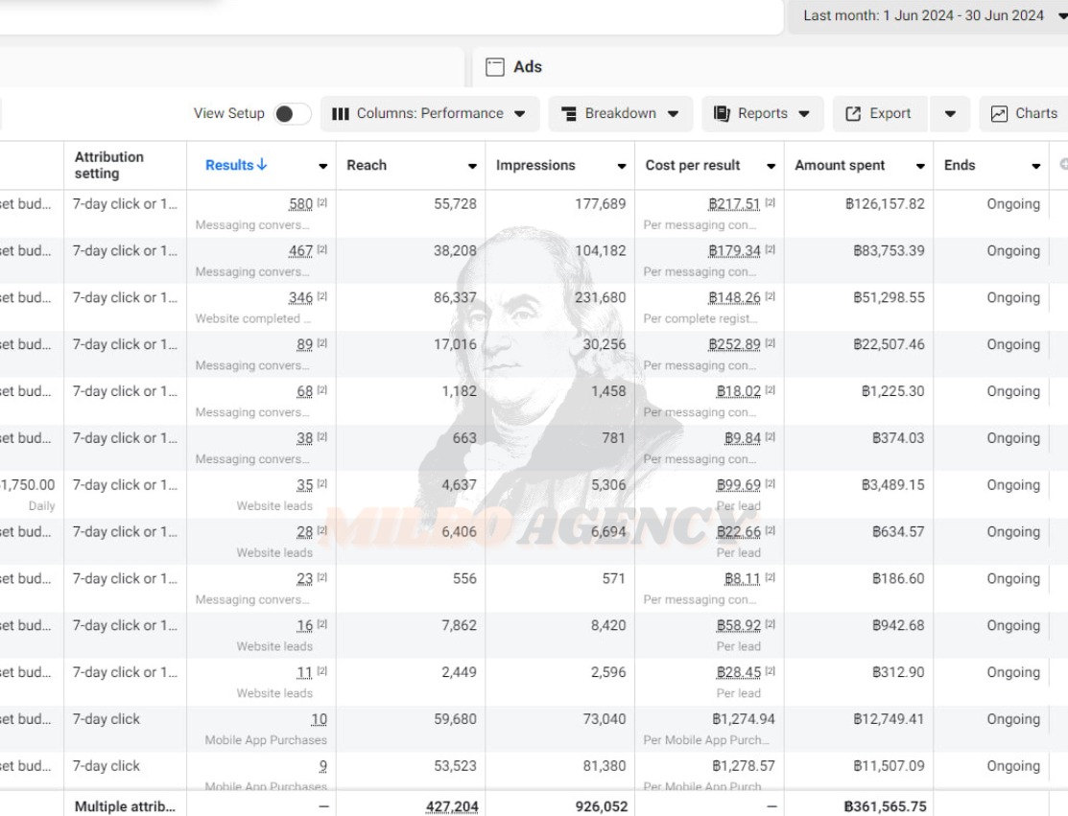Select the 231,680 impressions cell
The image size is (1068, 816).
click(600, 298)
